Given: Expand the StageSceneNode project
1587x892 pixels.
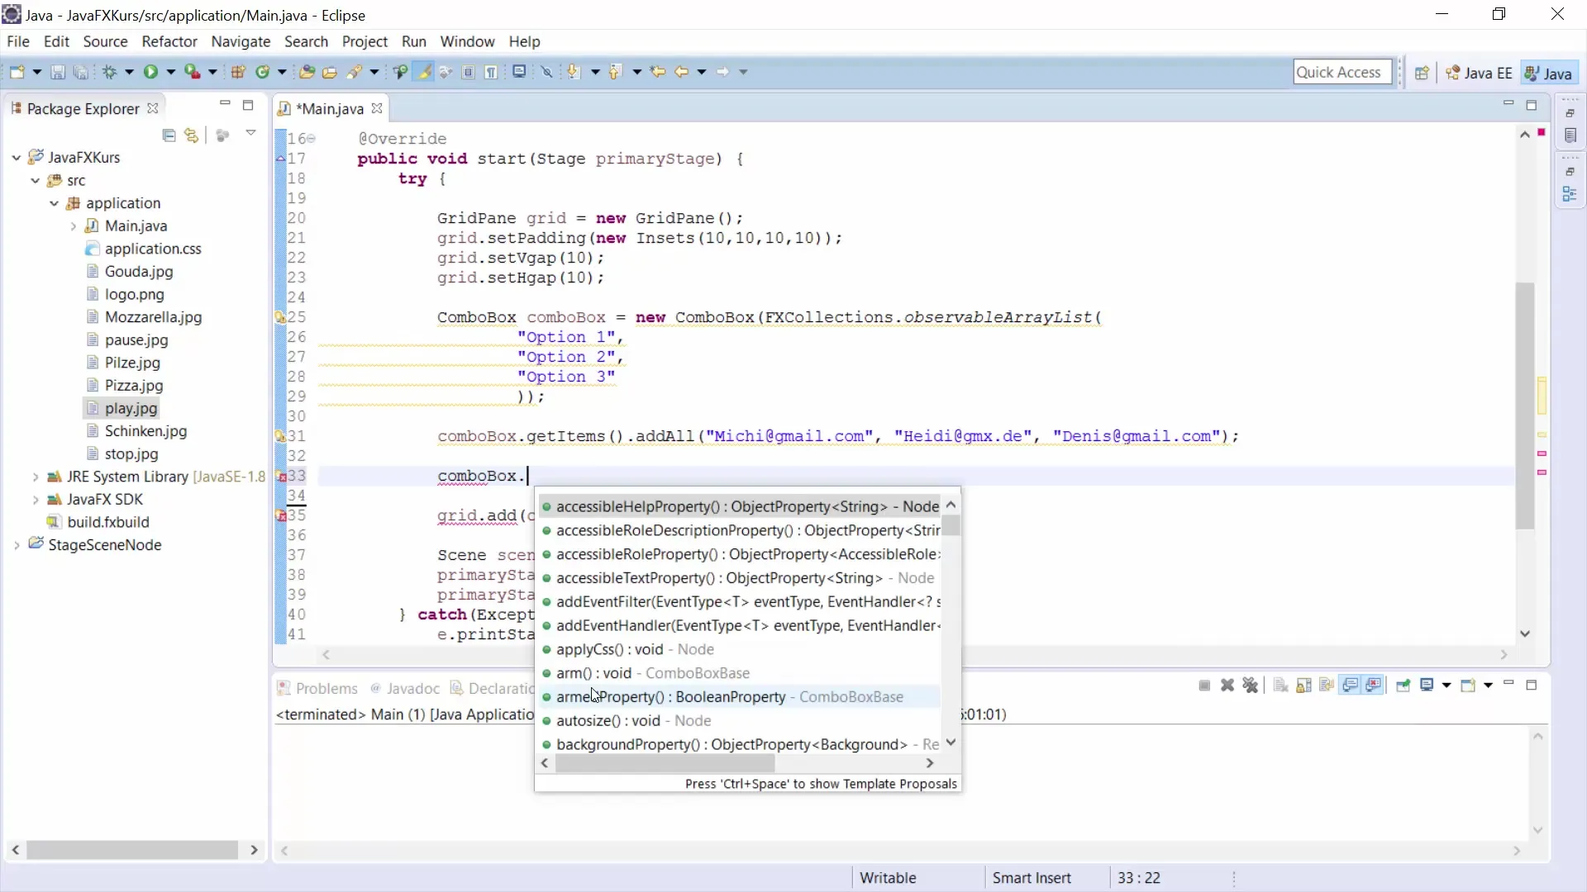Looking at the screenshot, I should (x=17, y=545).
